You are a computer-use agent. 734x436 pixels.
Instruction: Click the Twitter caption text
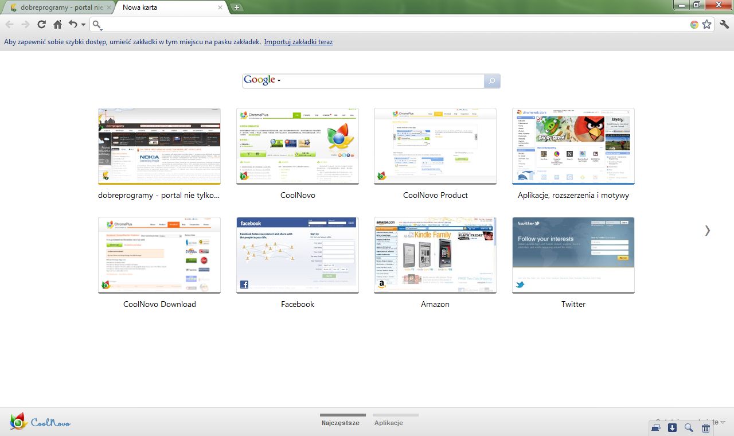573,304
